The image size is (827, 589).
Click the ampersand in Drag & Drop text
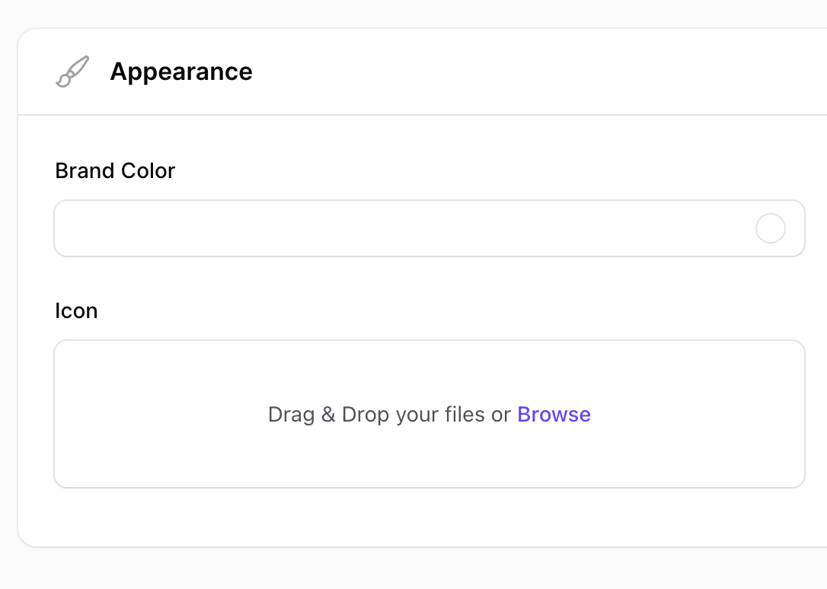point(328,415)
